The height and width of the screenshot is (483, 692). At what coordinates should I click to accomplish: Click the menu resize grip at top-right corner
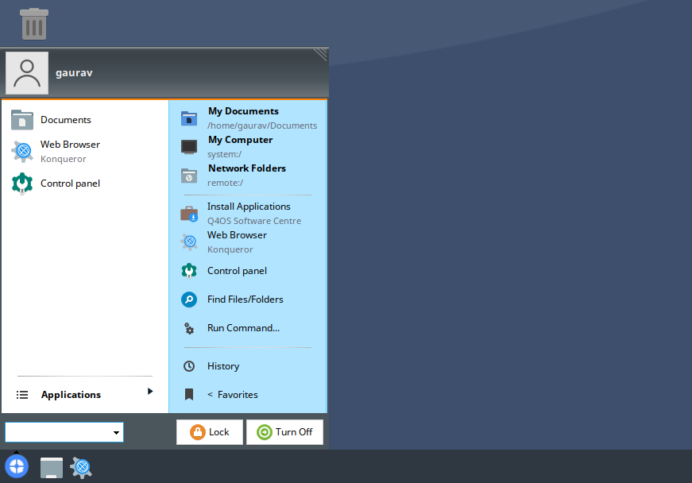[x=320, y=54]
